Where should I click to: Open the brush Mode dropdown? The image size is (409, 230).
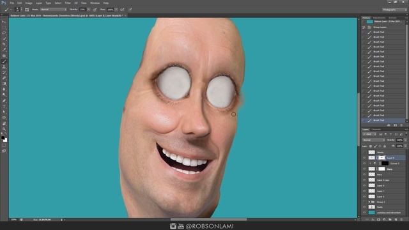[53, 10]
